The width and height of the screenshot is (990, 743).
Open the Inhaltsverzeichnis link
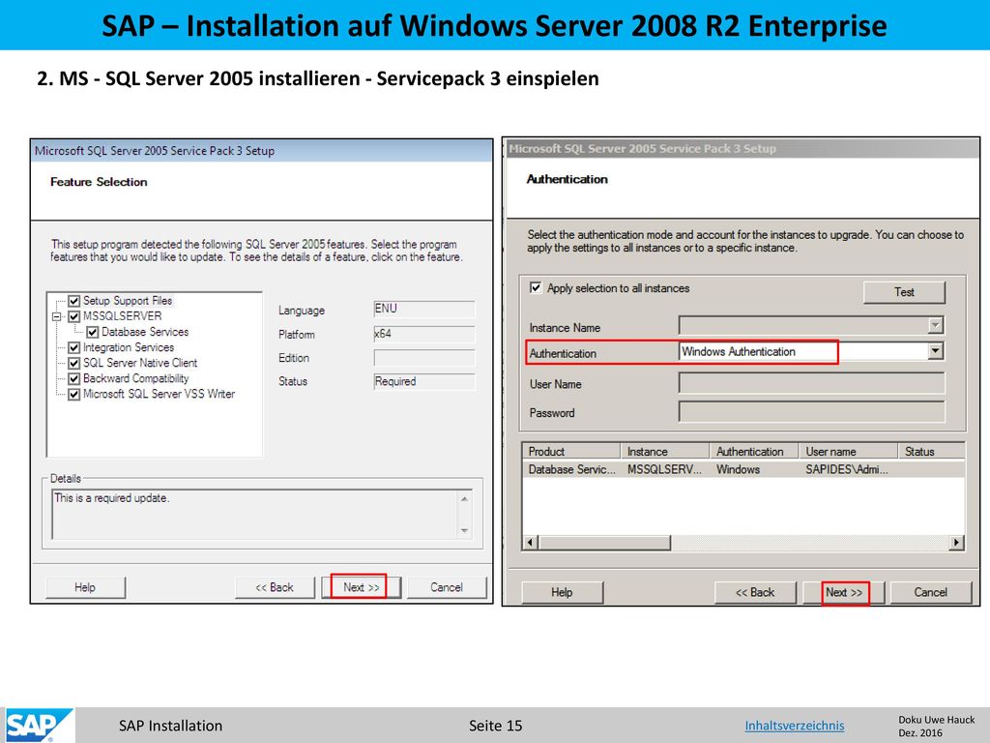pyautogui.click(x=795, y=726)
